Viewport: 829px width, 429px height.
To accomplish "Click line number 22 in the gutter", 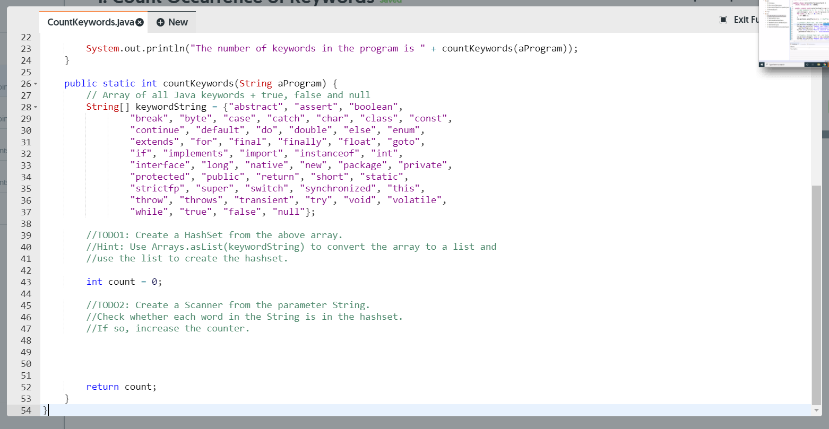I will pos(26,37).
